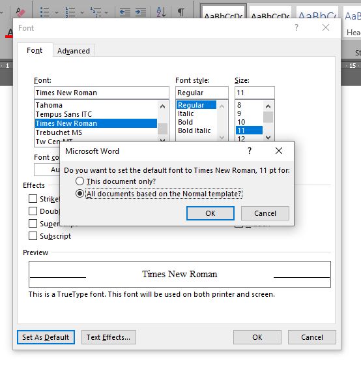Select size 10 in Size list
Screen dimensions: 361x377
pyautogui.click(x=249, y=122)
